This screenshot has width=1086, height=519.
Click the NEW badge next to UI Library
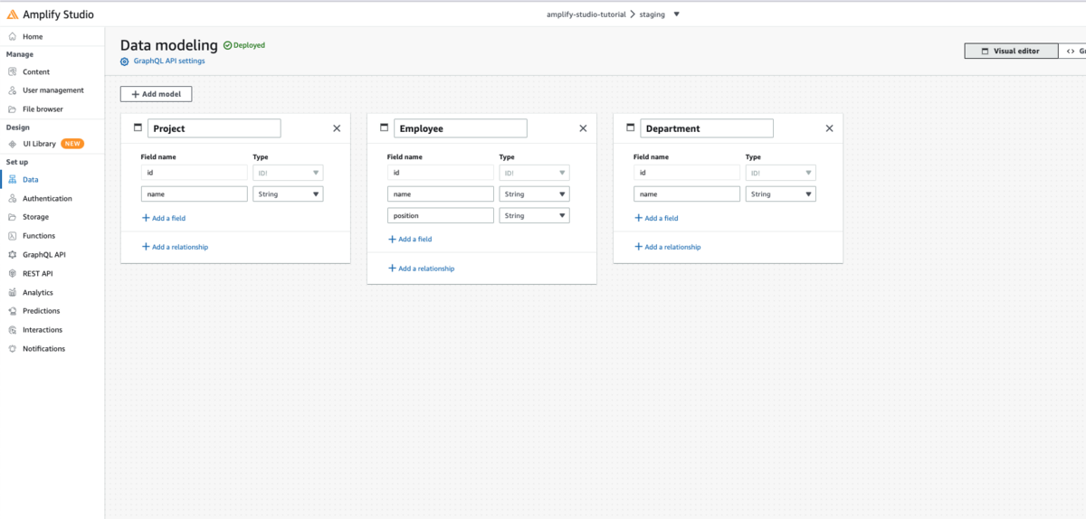(72, 144)
